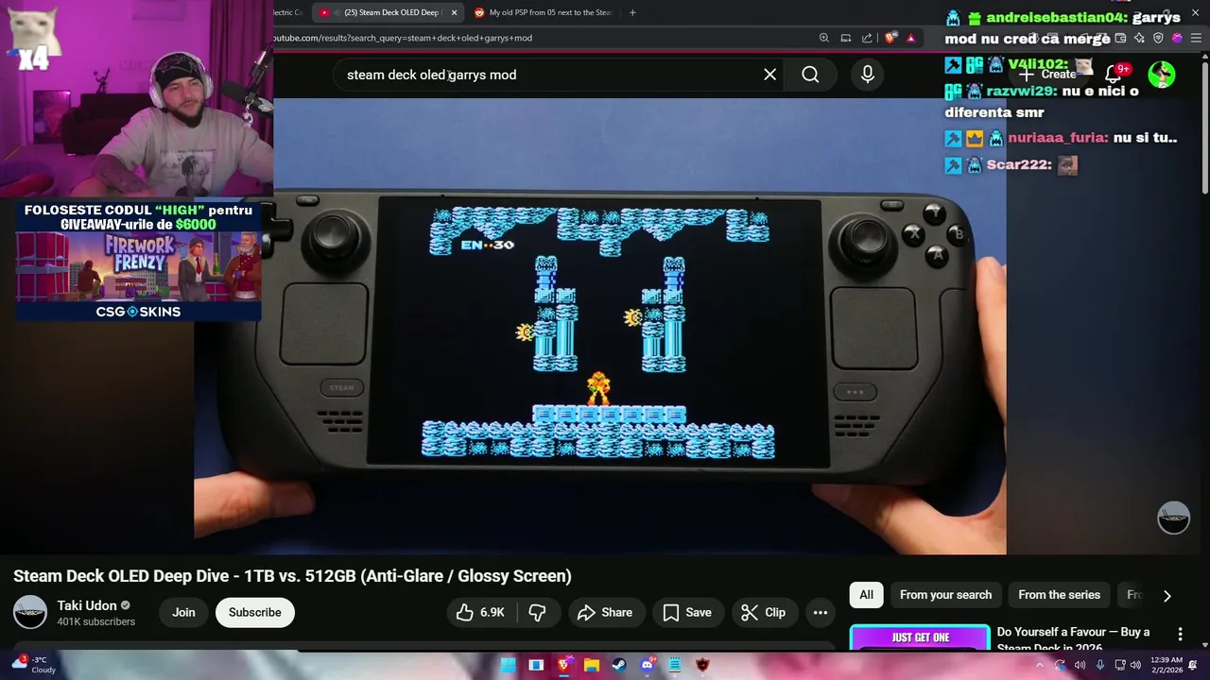Open Steam from the taskbar
This screenshot has height=680, width=1210.
tap(619, 665)
